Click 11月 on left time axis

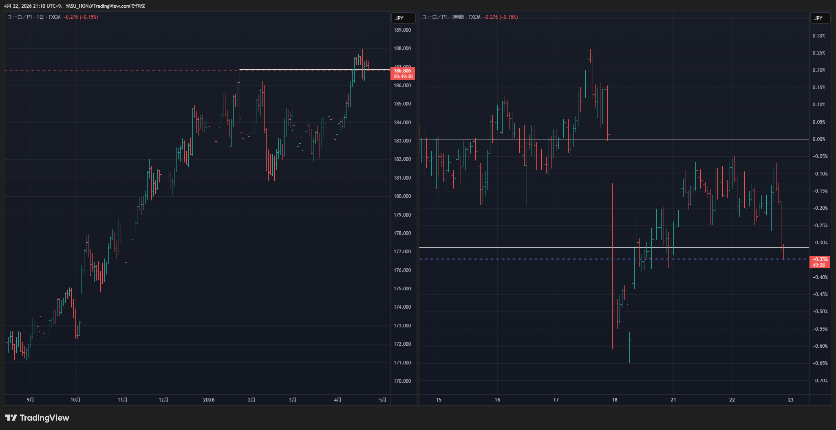click(122, 400)
